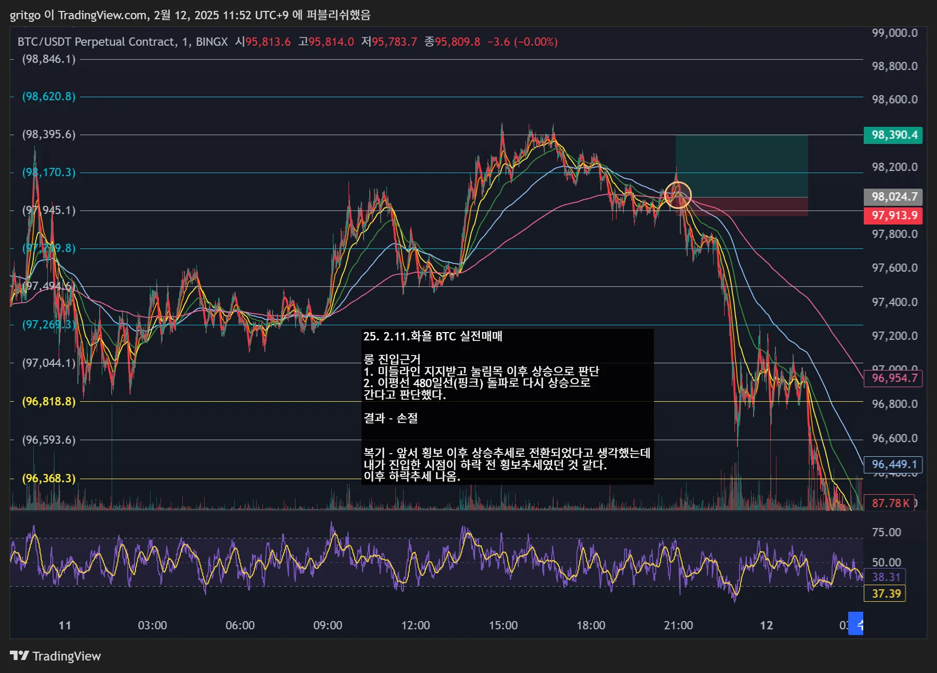Click the blue current-time marker on time axis
937x673 pixels.
[856, 624]
